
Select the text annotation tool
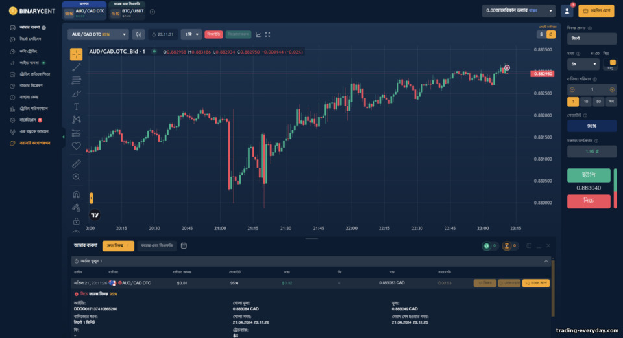[x=77, y=107]
